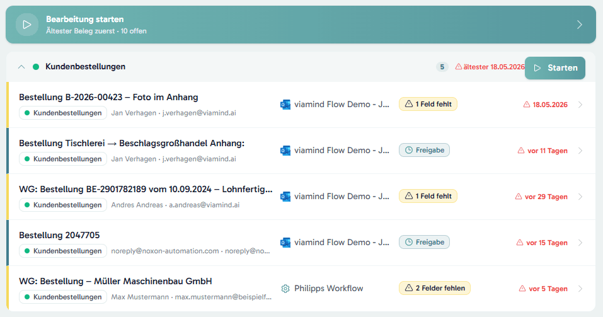603x317 pixels.
Task: Click gear icon beside Philipps Workflow
Action: click(x=285, y=289)
